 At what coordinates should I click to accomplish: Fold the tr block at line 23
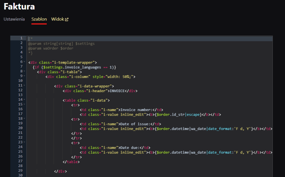pos(24,142)
